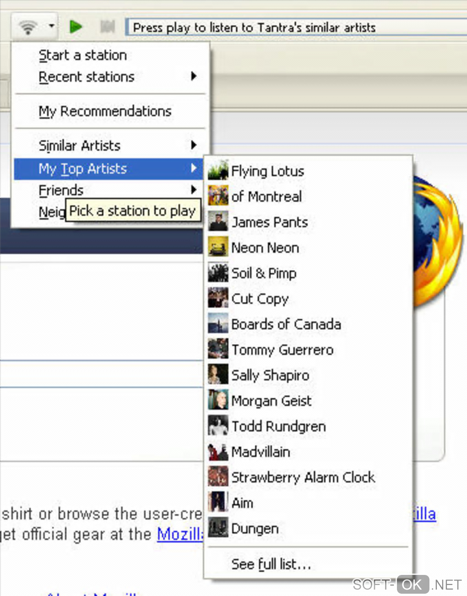
Task: Play the 'Neon Neon' station label
Action: click(x=265, y=248)
